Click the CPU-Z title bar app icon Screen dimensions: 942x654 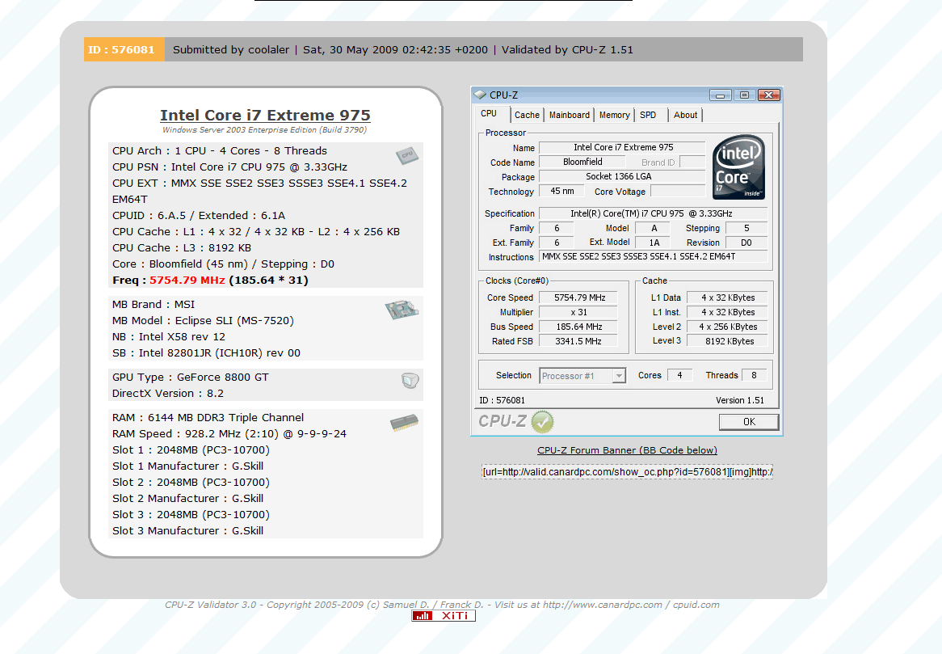click(479, 95)
